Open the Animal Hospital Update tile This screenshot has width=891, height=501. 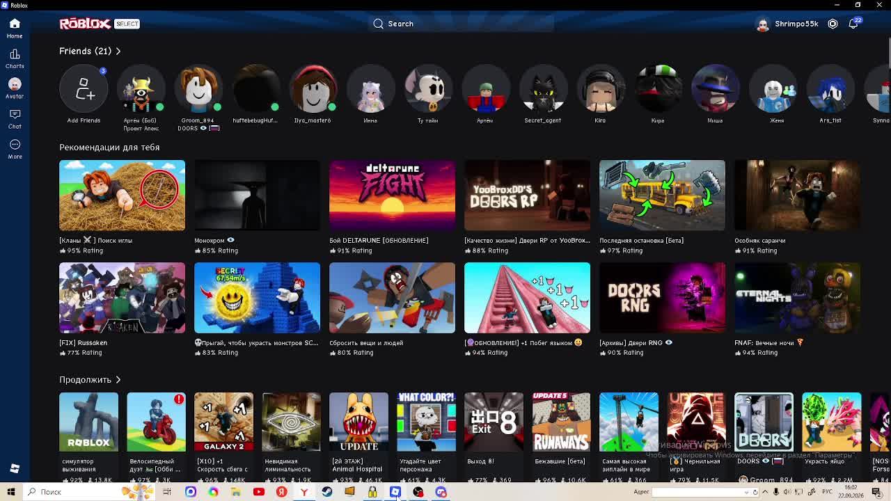point(358,422)
